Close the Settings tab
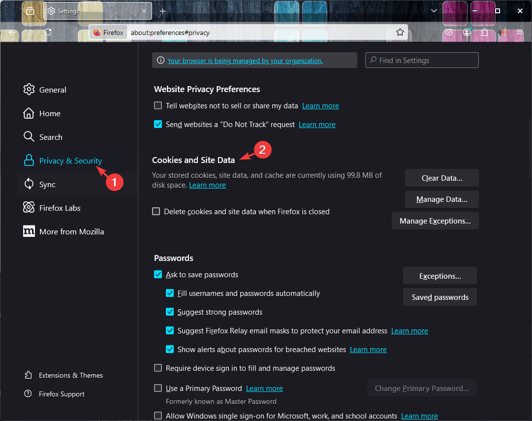The width and height of the screenshot is (532, 421). pos(144,11)
